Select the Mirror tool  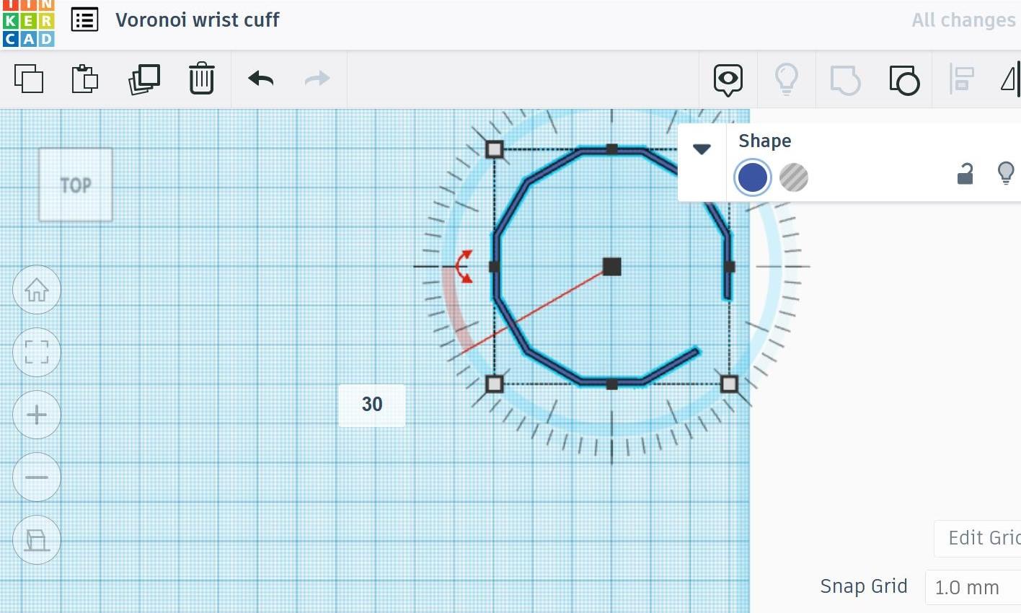[1011, 79]
